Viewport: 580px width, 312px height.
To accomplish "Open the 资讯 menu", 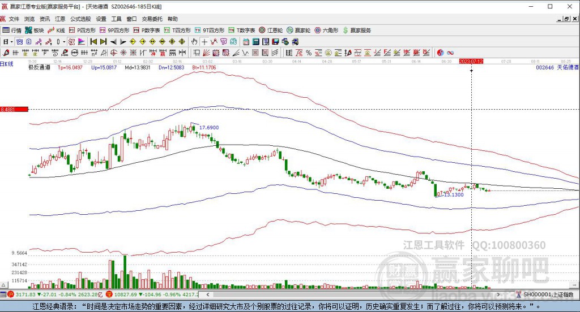I will [44, 19].
